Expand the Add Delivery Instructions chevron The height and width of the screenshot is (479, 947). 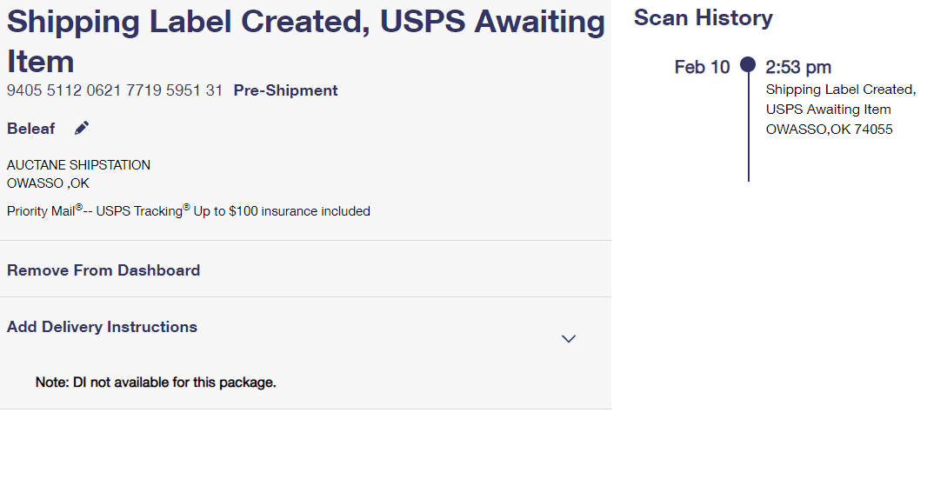[x=569, y=339]
